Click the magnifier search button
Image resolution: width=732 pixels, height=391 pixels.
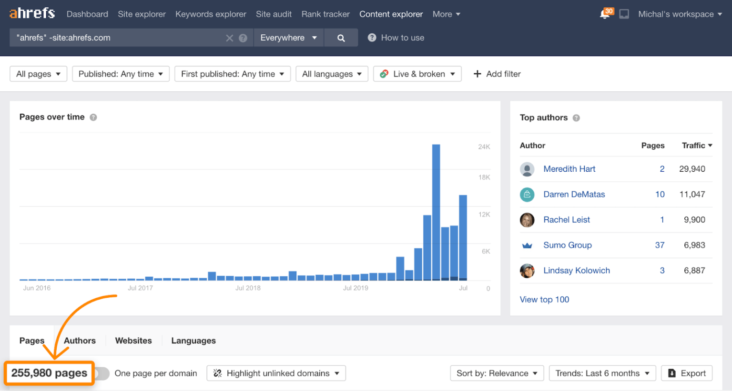(x=341, y=38)
